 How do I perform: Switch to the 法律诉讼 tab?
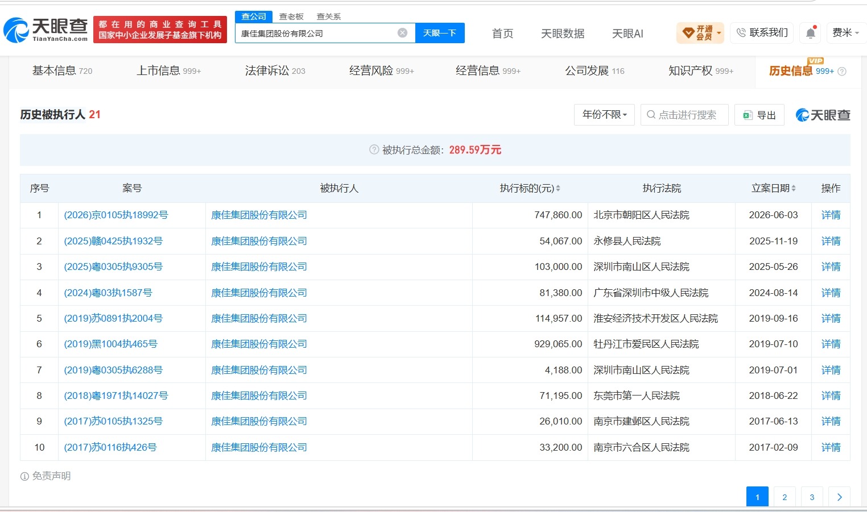tap(275, 71)
